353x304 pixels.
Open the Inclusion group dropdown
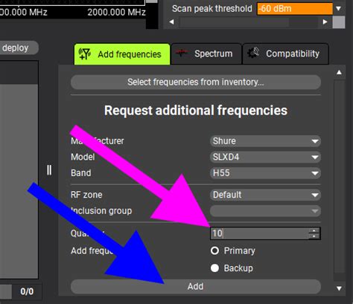(265, 211)
